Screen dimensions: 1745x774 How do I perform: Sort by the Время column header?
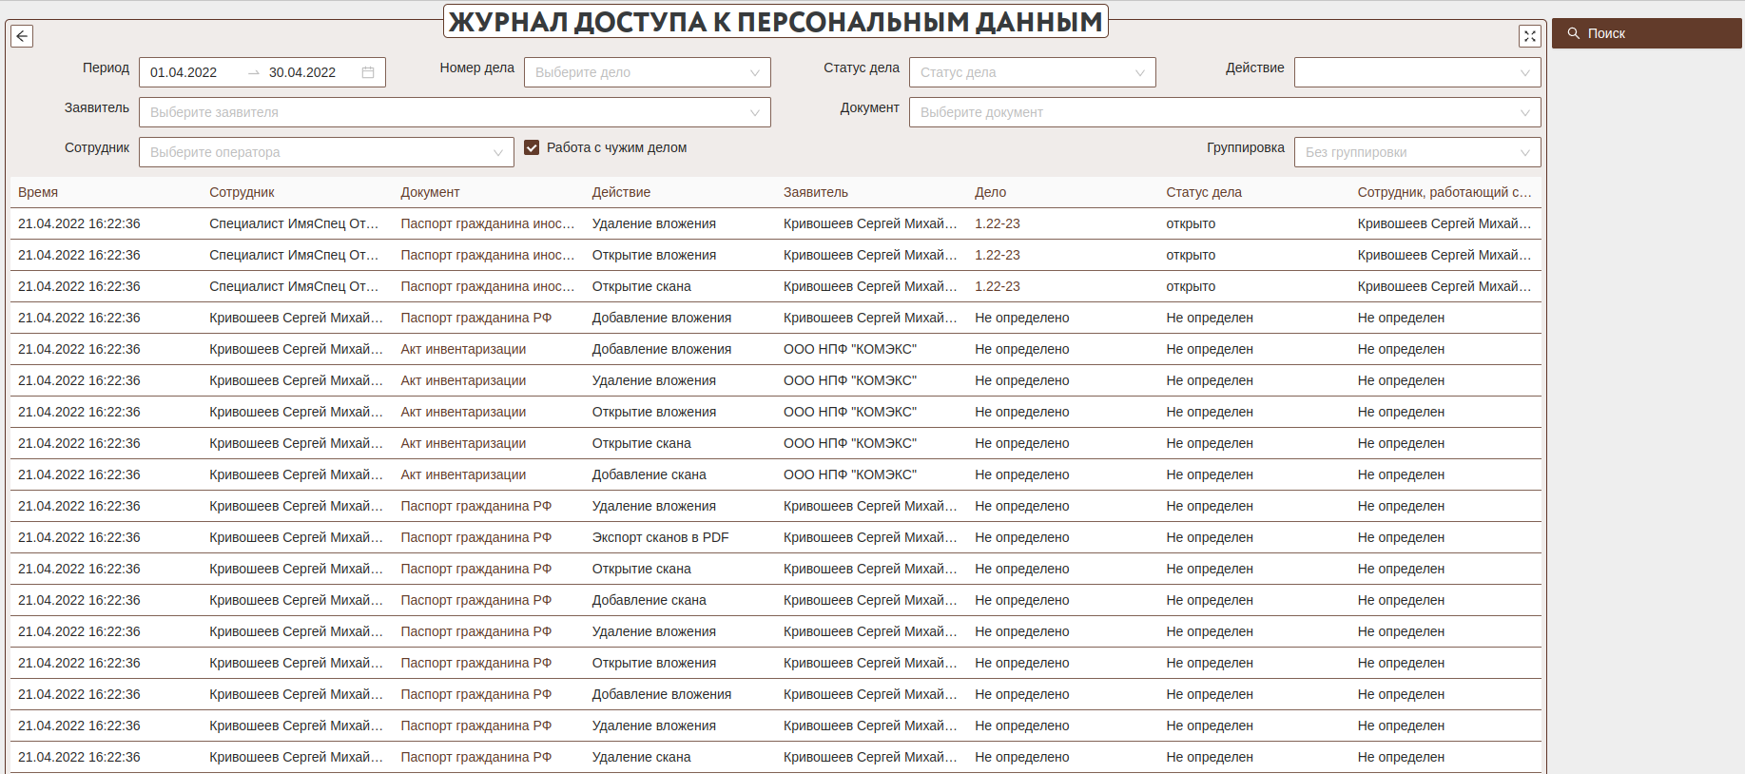pyautogui.click(x=38, y=192)
